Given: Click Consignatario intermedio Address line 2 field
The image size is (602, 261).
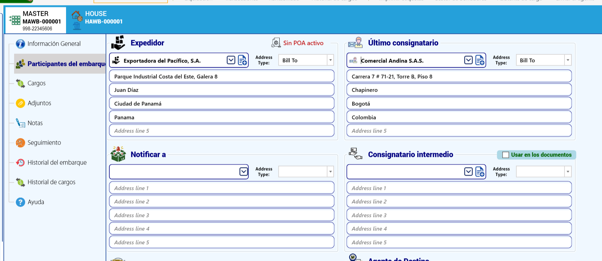Looking at the screenshot, I should pos(459,201).
